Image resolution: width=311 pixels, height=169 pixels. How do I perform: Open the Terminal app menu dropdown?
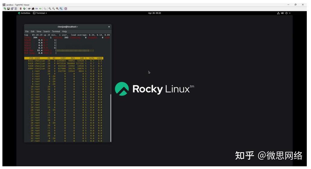[x=40, y=13]
